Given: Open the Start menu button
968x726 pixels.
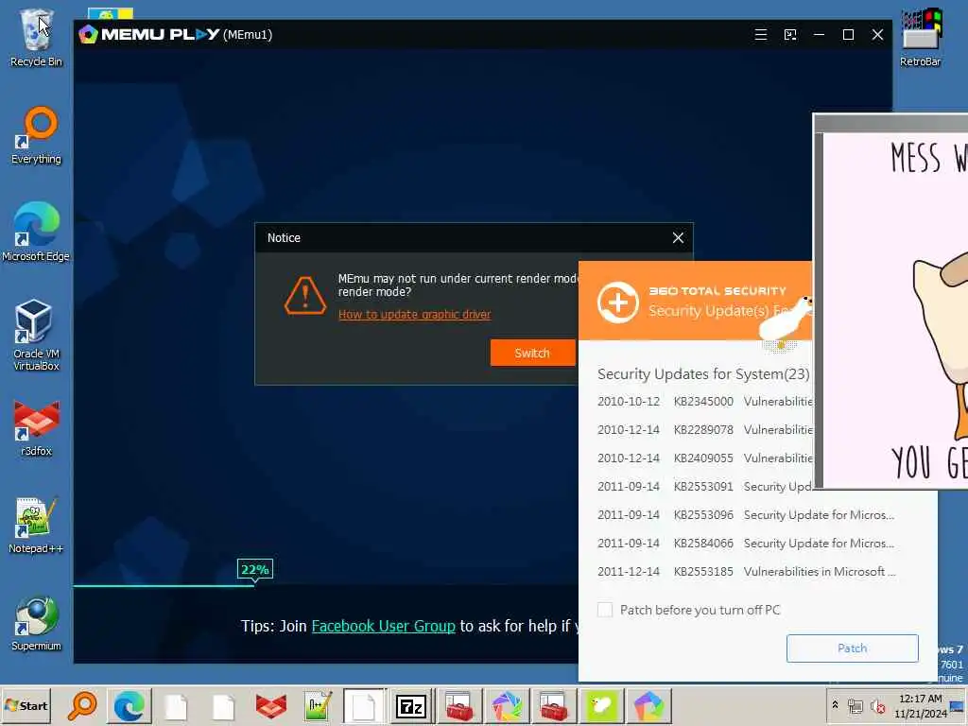Looking at the screenshot, I should click(26, 705).
